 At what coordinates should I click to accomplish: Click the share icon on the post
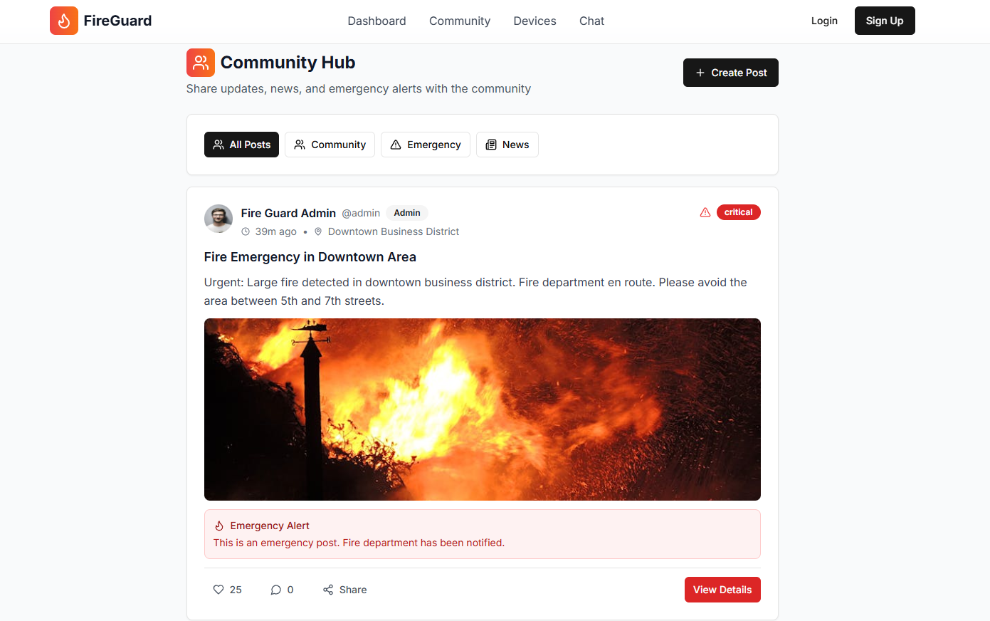(328, 590)
